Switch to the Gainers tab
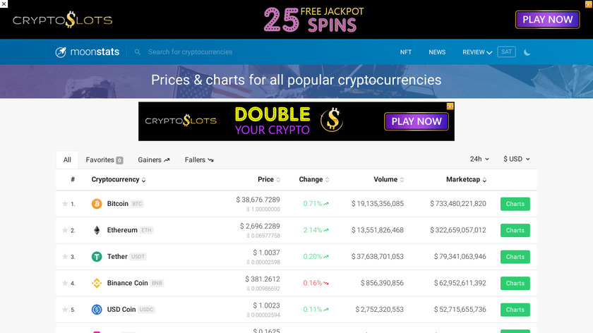Screen dimensions: 593x333 154,160
